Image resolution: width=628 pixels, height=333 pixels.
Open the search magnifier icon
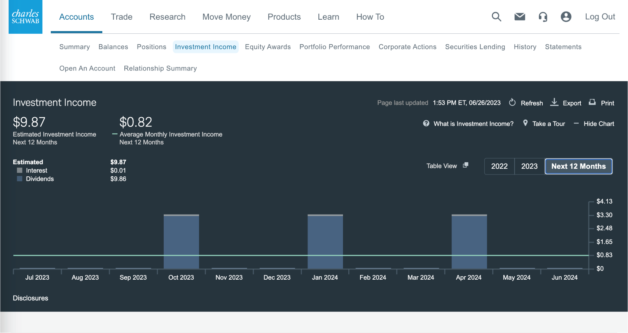(x=496, y=17)
